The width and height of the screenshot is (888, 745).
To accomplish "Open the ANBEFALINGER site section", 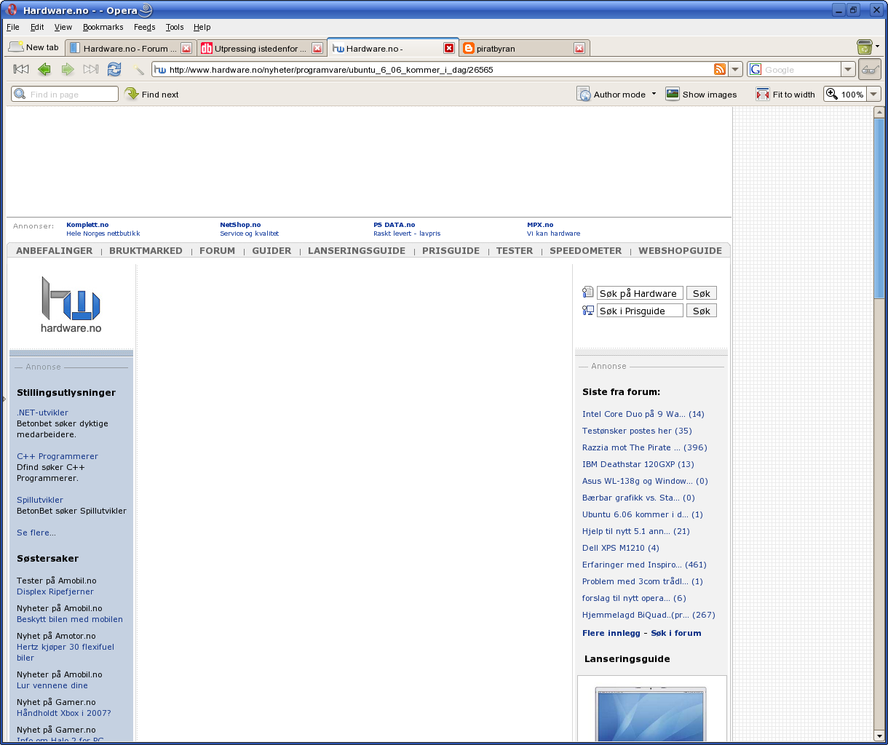I will coord(55,250).
